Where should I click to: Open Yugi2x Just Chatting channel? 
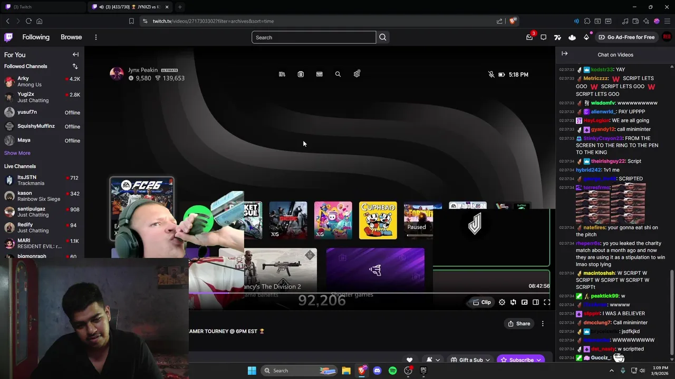point(42,97)
